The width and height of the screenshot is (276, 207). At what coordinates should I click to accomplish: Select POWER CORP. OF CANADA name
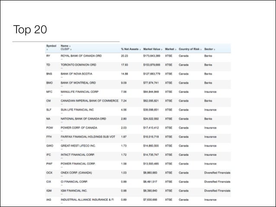point(79,128)
